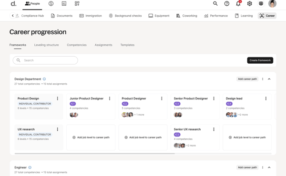Click the Create framework button

tap(260, 60)
